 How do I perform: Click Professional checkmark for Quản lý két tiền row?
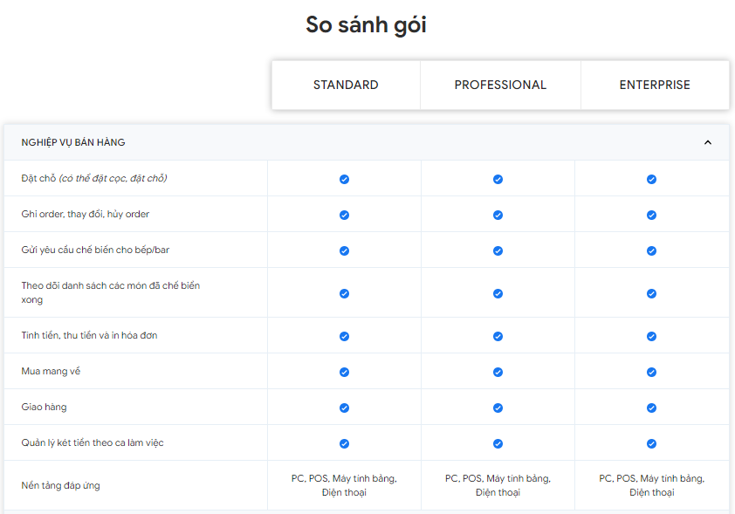click(x=498, y=443)
